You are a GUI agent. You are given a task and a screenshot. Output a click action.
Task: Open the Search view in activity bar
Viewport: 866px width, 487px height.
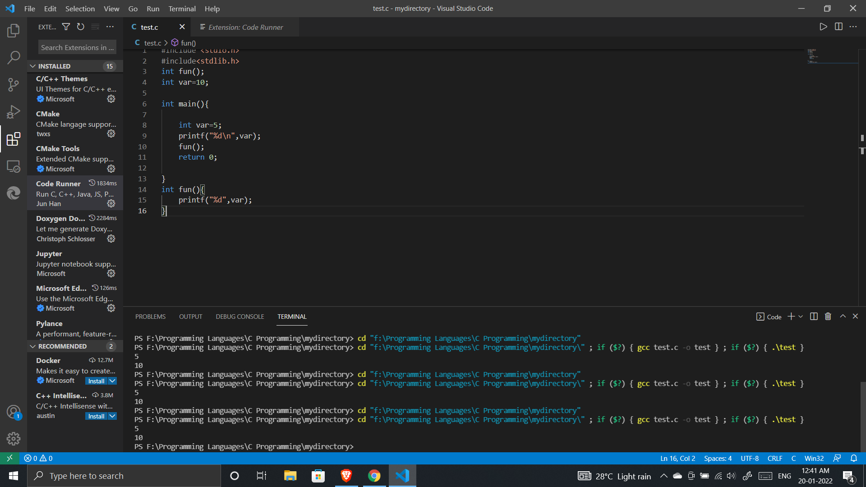pyautogui.click(x=14, y=57)
